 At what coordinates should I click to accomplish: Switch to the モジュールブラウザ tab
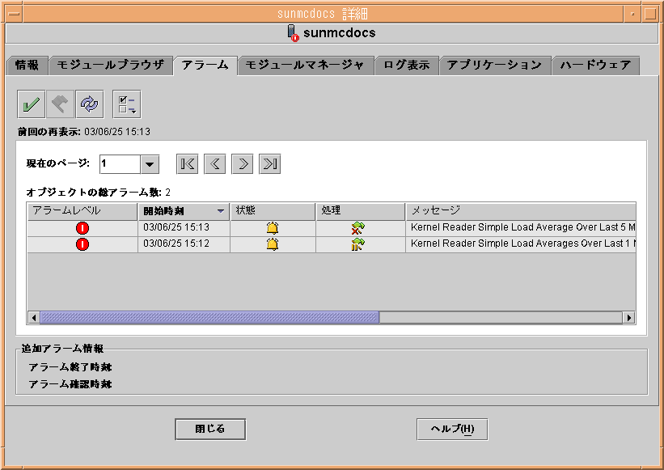point(111,66)
